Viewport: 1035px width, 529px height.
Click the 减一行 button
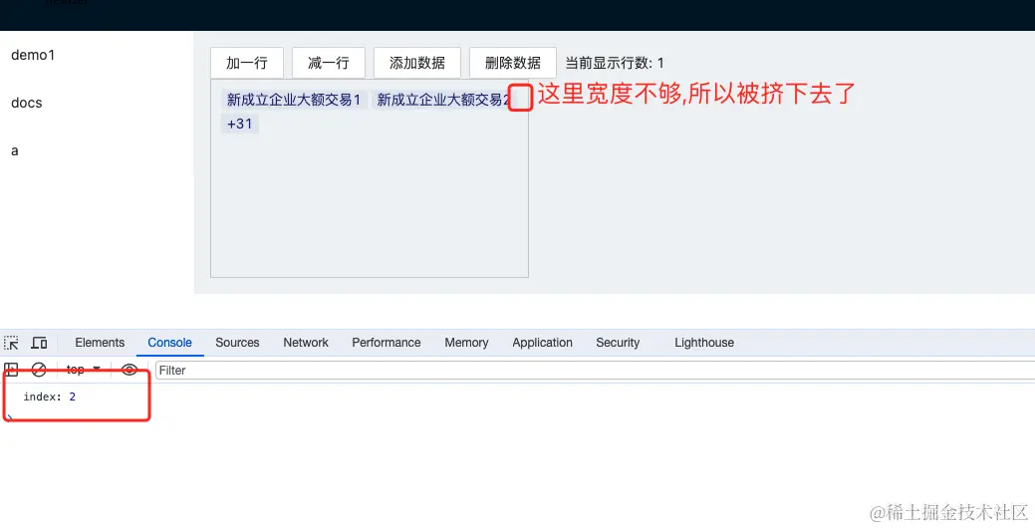(329, 63)
